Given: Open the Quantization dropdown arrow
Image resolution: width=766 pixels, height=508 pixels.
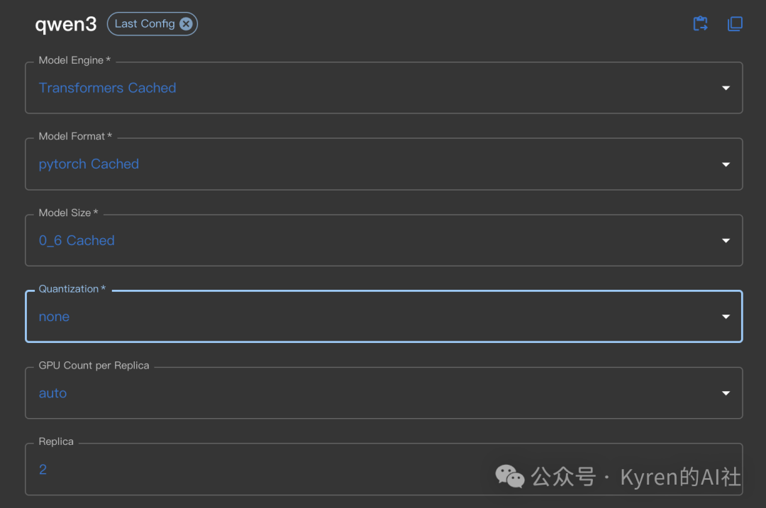Looking at the screenshot, I should click(726, 317).
